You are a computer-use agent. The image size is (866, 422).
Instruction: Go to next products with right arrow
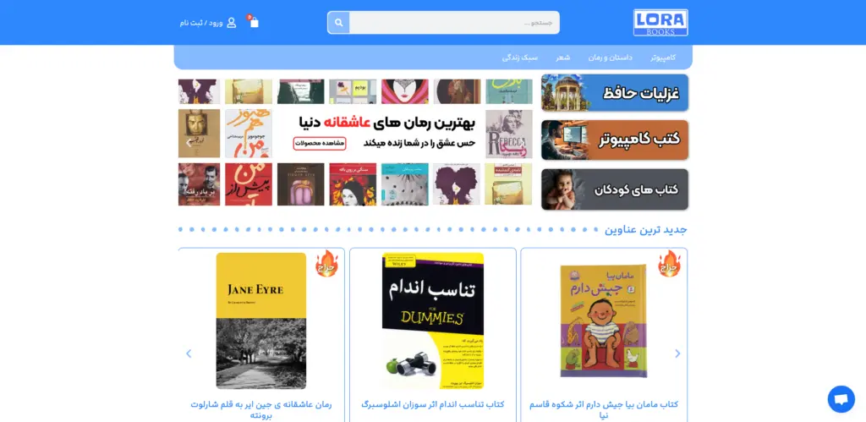point(677,353)
